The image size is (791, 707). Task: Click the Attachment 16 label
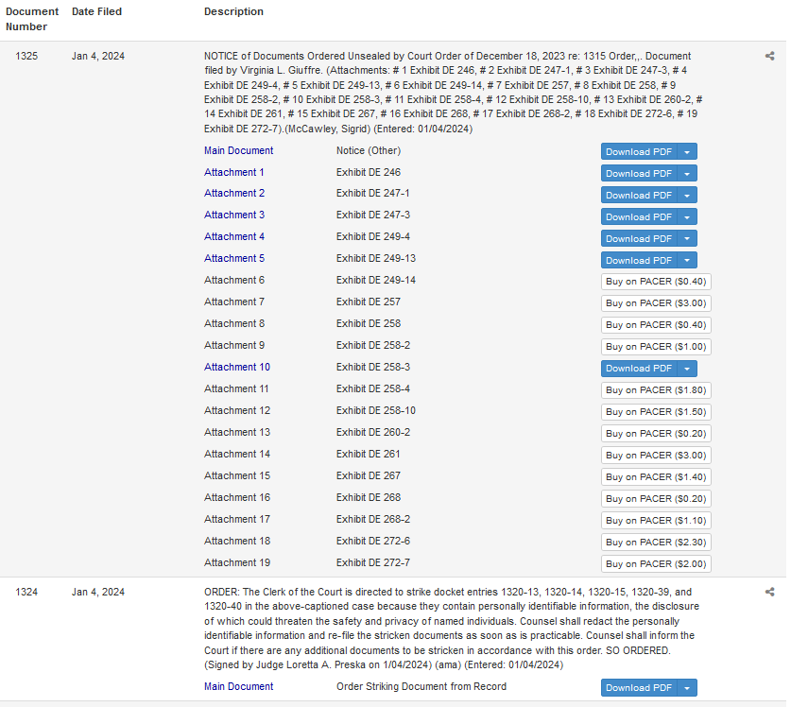coord(237,497)
